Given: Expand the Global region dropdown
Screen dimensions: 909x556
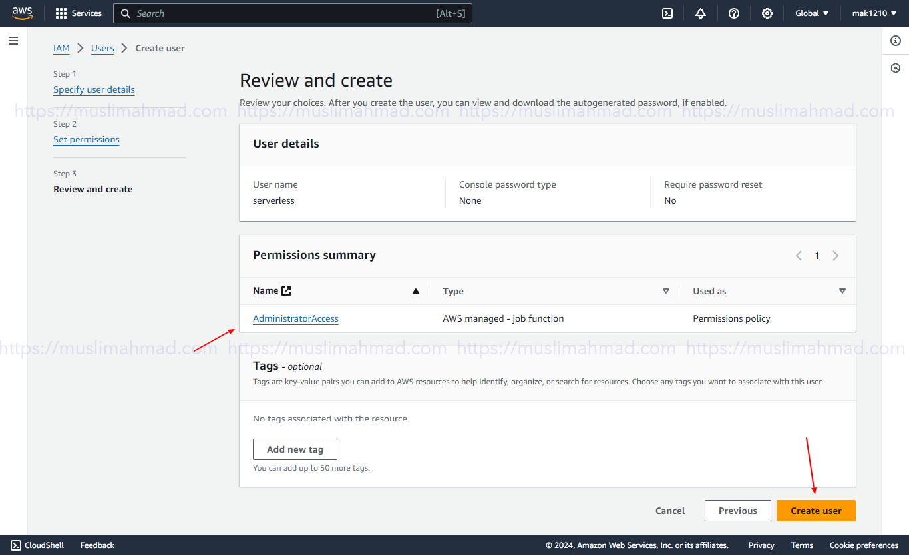Looking at the screenshot, I should tap(812, 13).
